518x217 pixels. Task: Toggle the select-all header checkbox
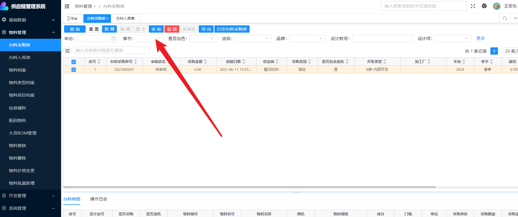[x=74, y=62]
